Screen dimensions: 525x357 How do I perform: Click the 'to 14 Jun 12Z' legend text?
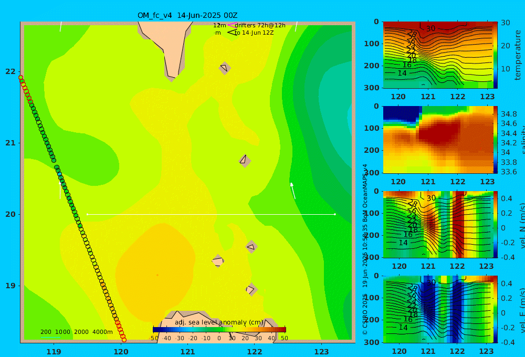[x=254, y=33]
